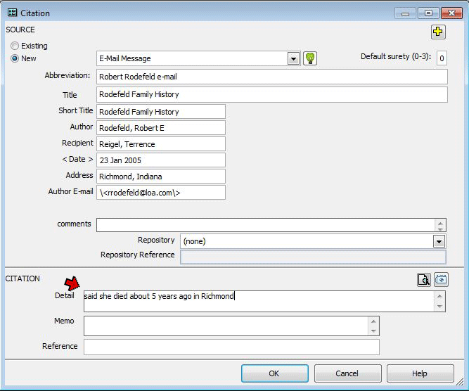Screen dimensions: 469x391
Task: Open the E-Mail Message source type dropdown
Action: coord(293,58)
